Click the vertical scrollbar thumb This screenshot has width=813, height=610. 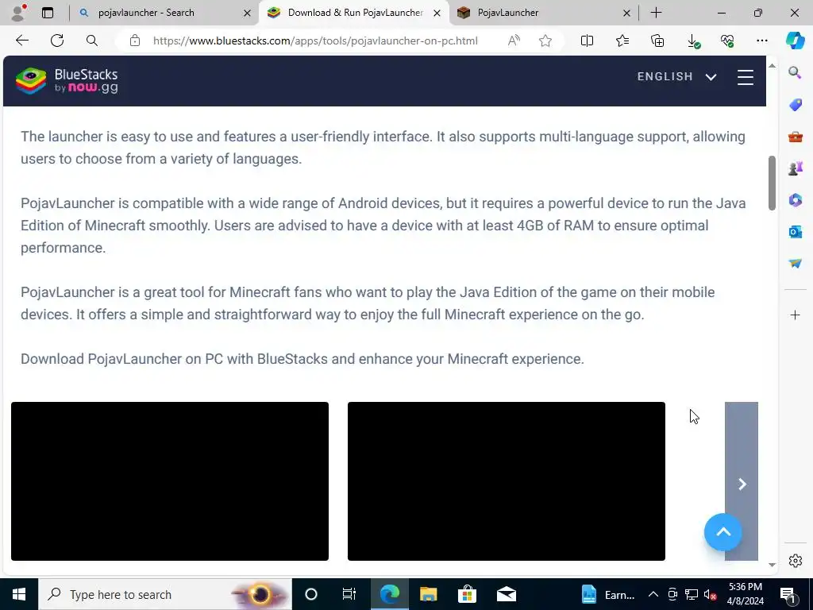(772, 183)
